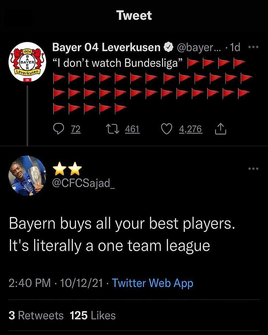
Task: Open more options on the Leverkusen tweet
Action: (253, 47)
